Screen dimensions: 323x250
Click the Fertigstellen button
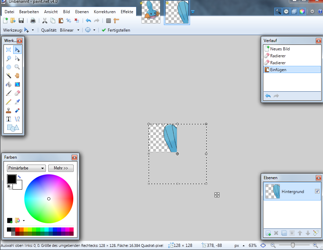116,30
